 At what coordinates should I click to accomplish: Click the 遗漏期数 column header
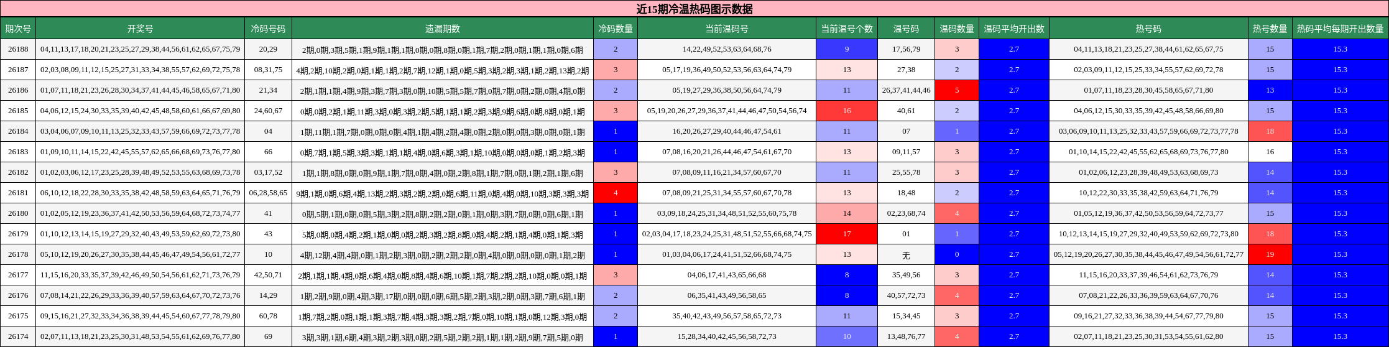(x=443, y=29)
